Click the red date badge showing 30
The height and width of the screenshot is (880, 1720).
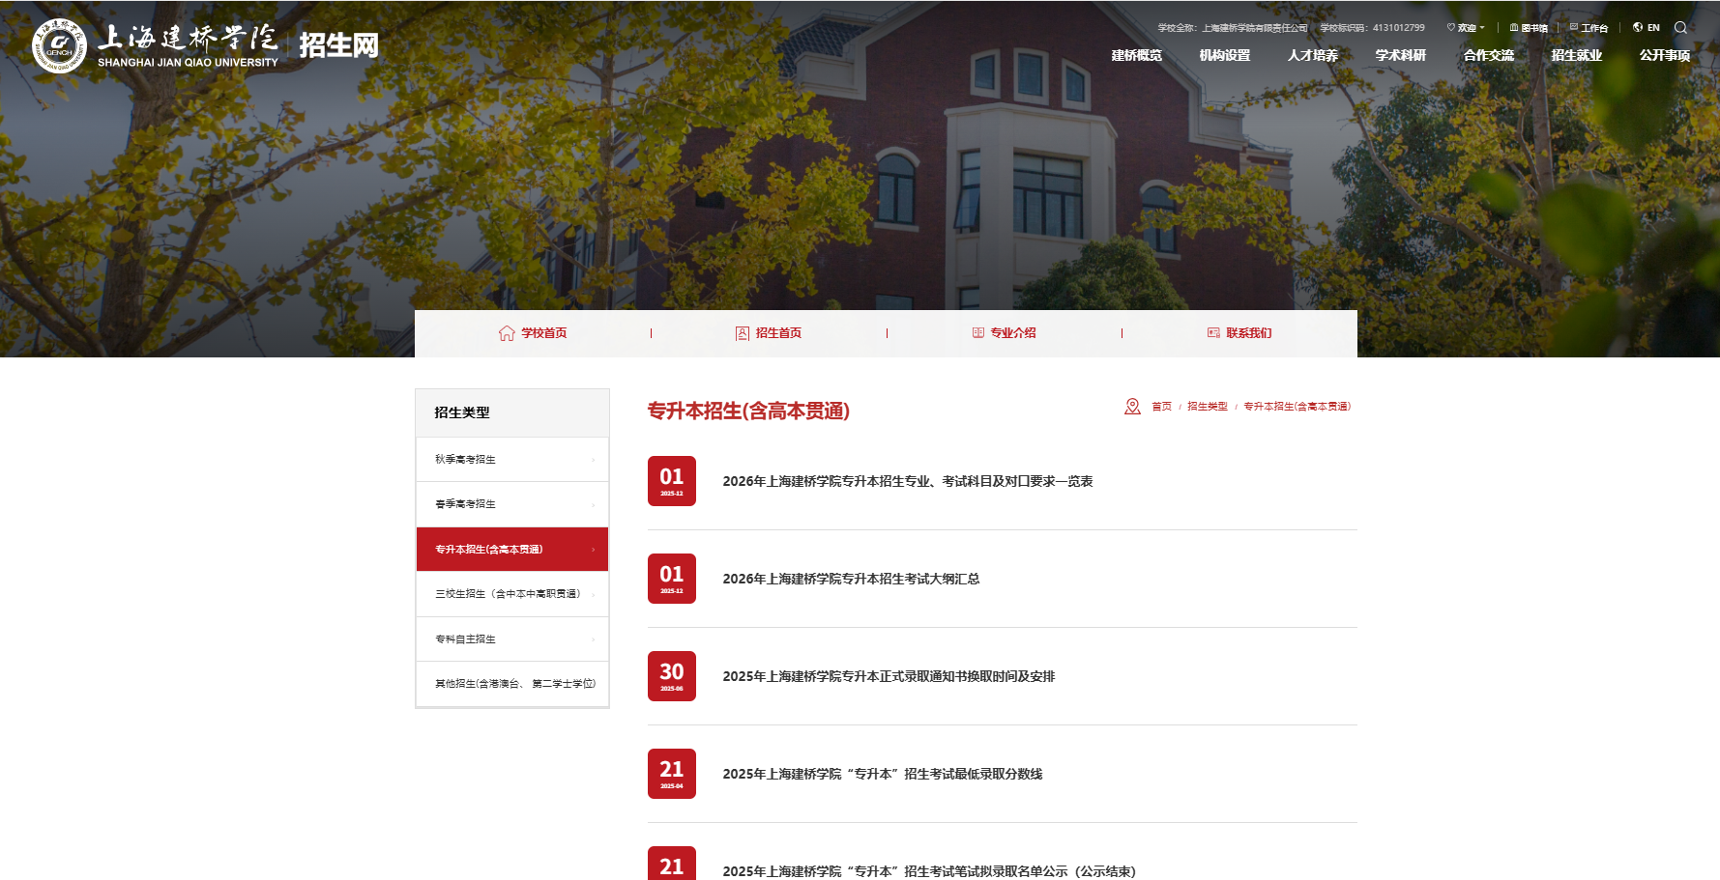[x=671, y=675]
